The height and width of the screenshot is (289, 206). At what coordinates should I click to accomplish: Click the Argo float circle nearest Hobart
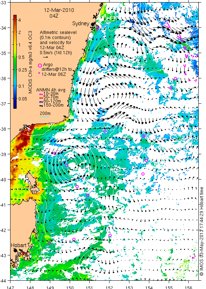click(49, 243)
